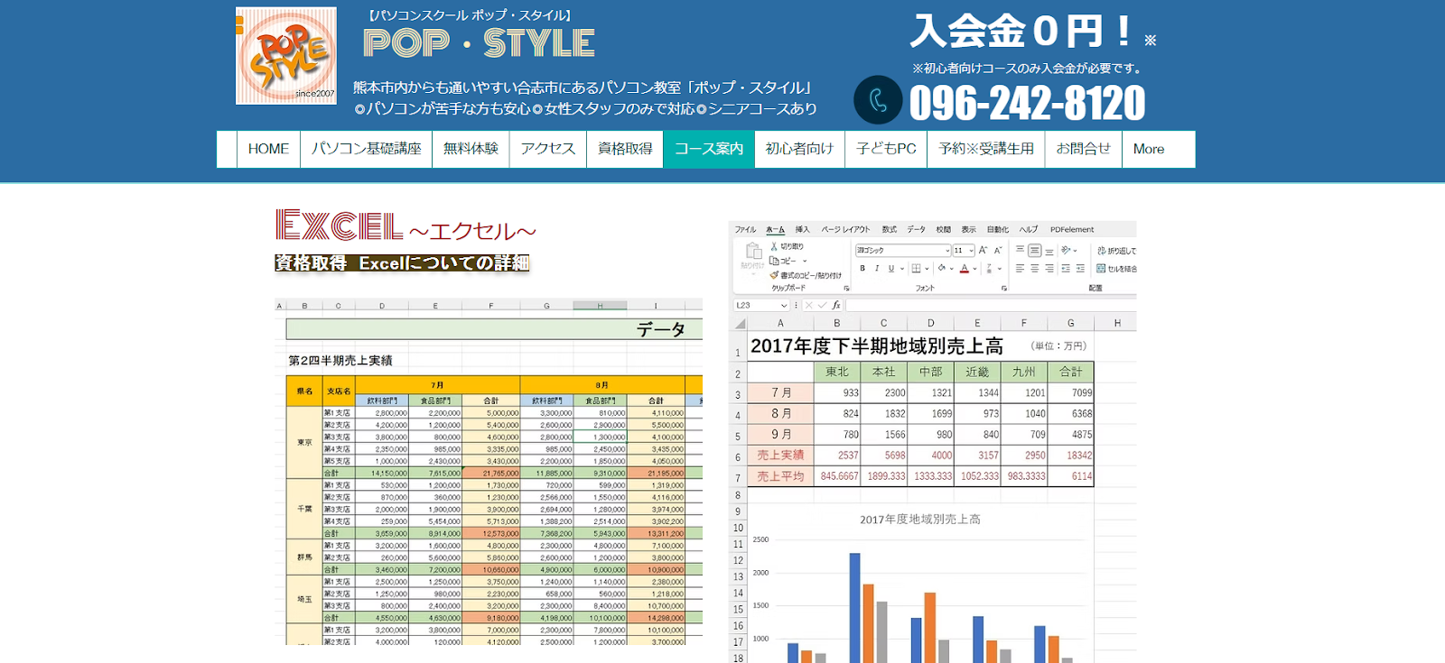
Task: Click ホーム tab in Excel screenshot
Action: [776, 230]
